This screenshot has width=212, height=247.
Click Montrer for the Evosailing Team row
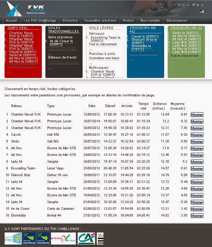point(197,169)
